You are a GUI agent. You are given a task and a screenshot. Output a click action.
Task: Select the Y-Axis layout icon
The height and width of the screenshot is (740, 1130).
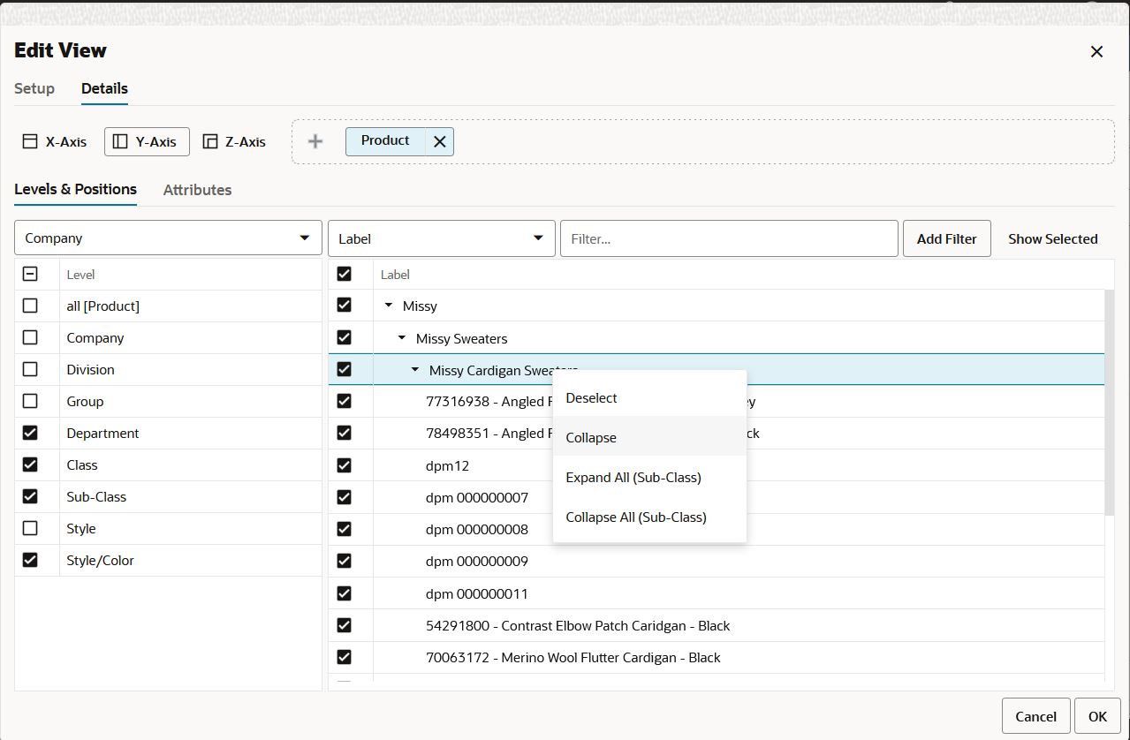[121, 141]
